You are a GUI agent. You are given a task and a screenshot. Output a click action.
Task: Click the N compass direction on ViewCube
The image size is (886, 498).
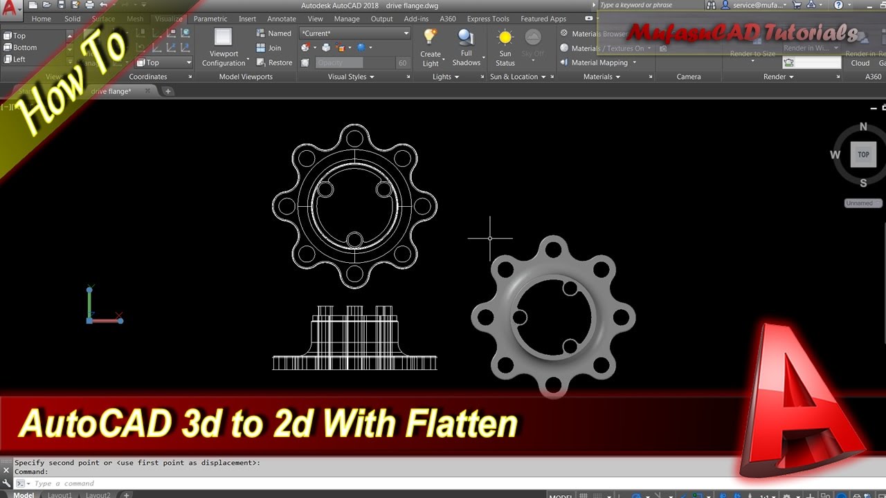click(863, 127)
